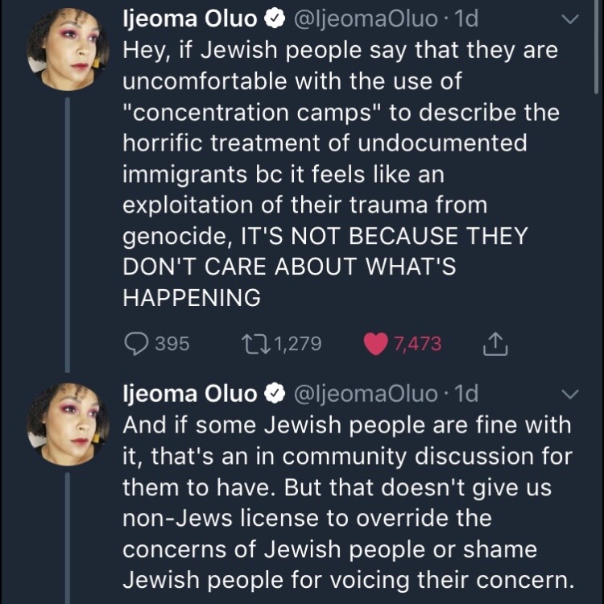
Task: Open Ijeoma Oluo name on second tweet
Action: 189,394
